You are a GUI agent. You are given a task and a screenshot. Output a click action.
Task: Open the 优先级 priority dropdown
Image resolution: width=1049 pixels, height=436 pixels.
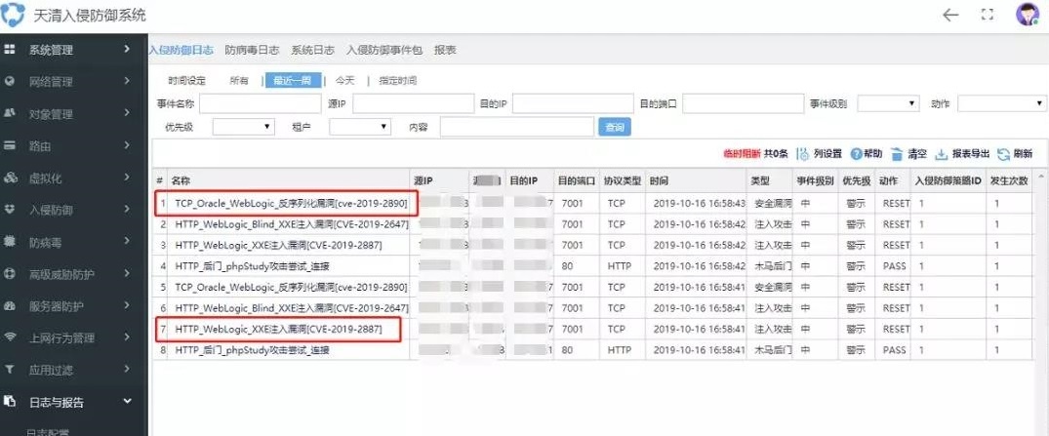click(x=243, y=127)
